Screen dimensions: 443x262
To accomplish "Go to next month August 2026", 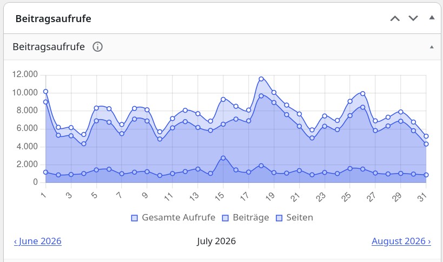I will (x=401, y=242).
